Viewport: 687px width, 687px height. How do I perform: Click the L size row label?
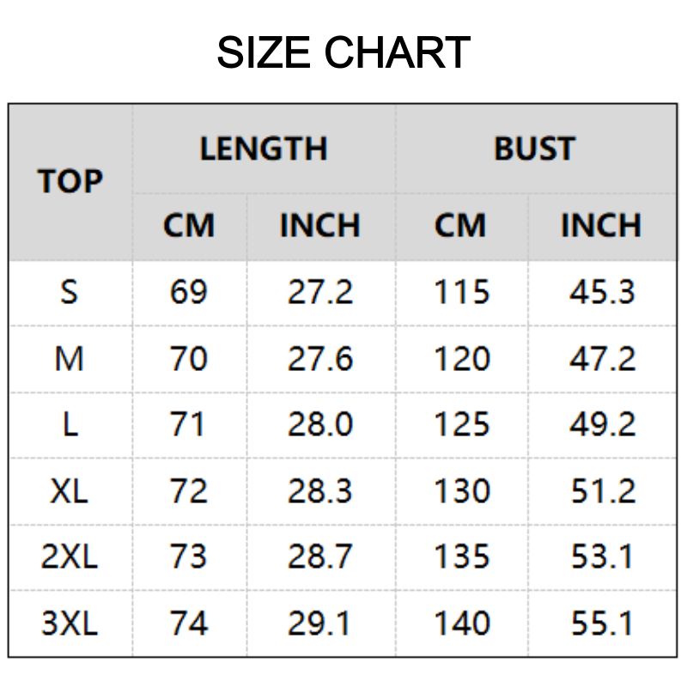[70, 424]
